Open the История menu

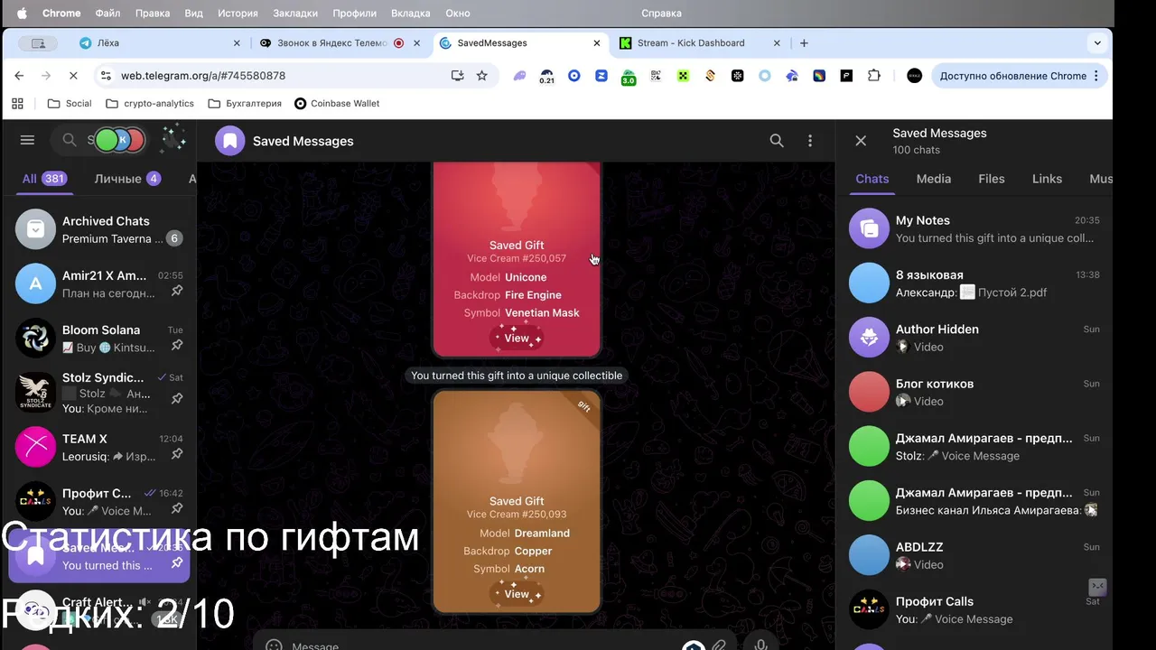(238, 14)
